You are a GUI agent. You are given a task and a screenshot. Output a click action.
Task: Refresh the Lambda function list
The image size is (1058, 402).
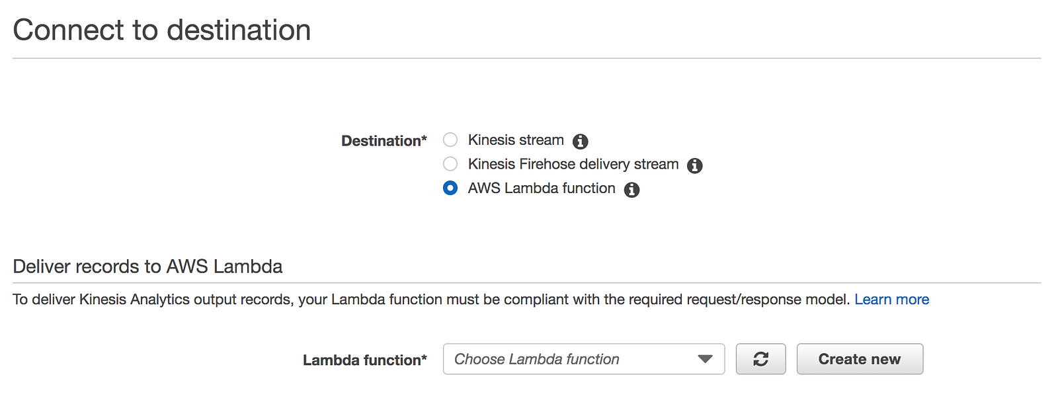click(x=760, y=359)
